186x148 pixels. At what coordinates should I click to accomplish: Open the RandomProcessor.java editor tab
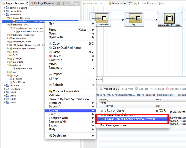(x=149, y=3)
